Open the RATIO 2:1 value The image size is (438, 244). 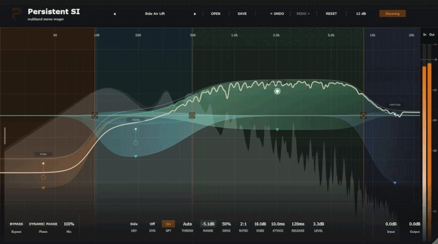pos(243,224)
